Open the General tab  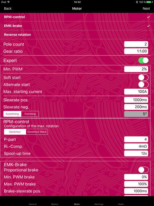33,204
